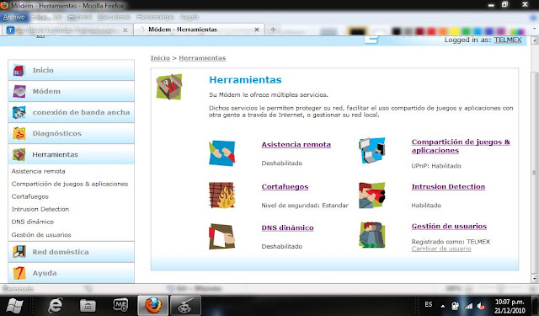
Task: Open Asistencia remota link in main panel
Action: click(x=296, y=145)
